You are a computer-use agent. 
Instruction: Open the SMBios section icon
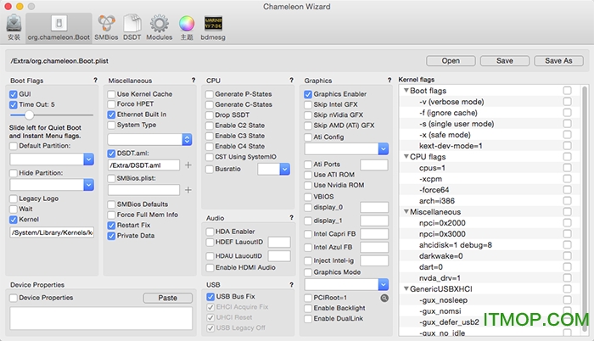[x=106, y=26]
